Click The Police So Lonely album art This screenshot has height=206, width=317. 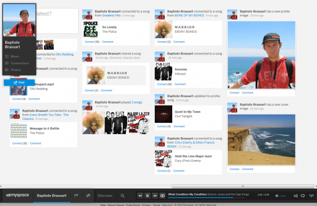click(91, 29)
